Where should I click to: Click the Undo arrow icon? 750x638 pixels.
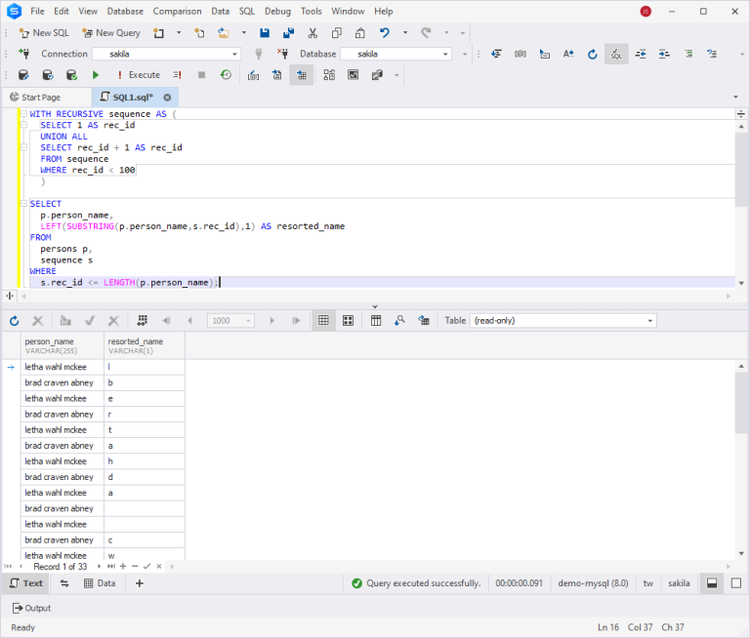[x=385, y=33]
